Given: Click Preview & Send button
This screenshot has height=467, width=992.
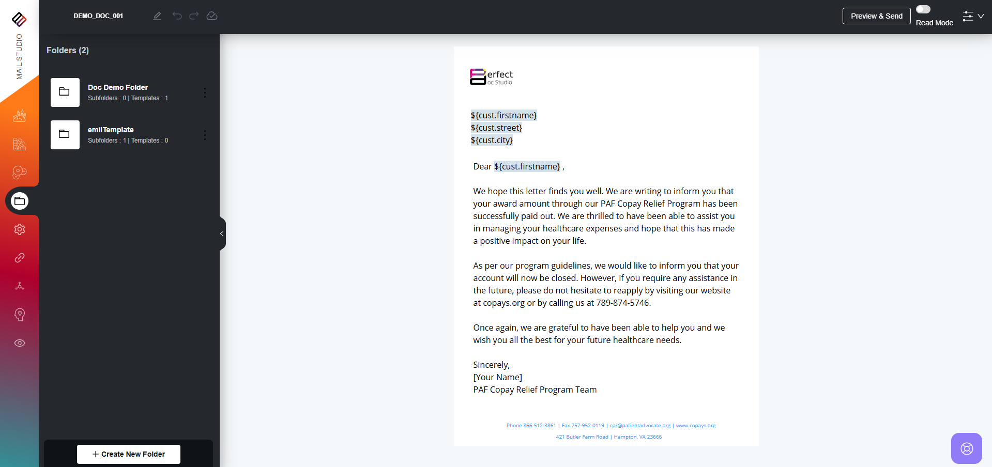Looking at the screenshot, I should pyautogui.click(x=876, y=16).
